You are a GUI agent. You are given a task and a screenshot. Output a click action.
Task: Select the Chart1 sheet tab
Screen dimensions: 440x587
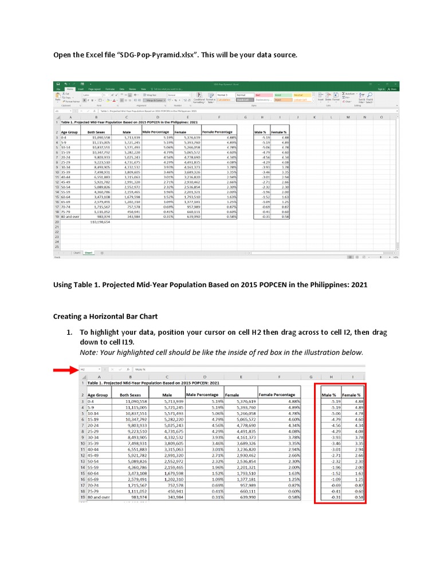(77, 253)
